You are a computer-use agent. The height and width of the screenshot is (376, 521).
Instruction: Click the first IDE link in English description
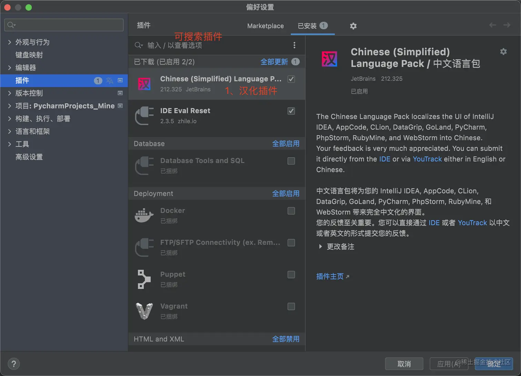[x=385, y=159]
